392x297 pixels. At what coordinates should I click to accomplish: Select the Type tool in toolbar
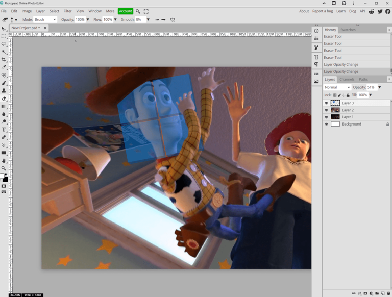tap(4, 130)
